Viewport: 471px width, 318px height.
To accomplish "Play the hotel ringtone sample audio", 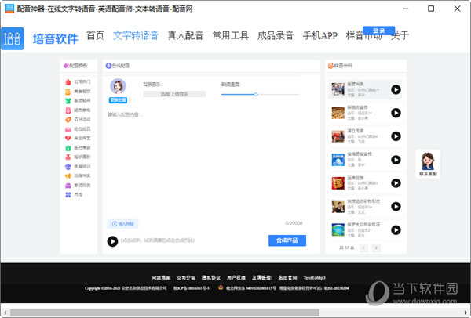I will pyautogui.click(x=396, y=207).
